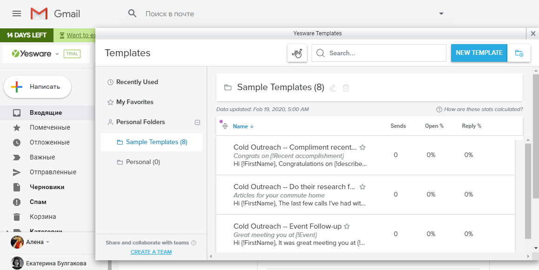The height and width of the screenshot is (270, 539).
Task: Click the 14 DAYS LEFT banner
Action: point(27,35)
